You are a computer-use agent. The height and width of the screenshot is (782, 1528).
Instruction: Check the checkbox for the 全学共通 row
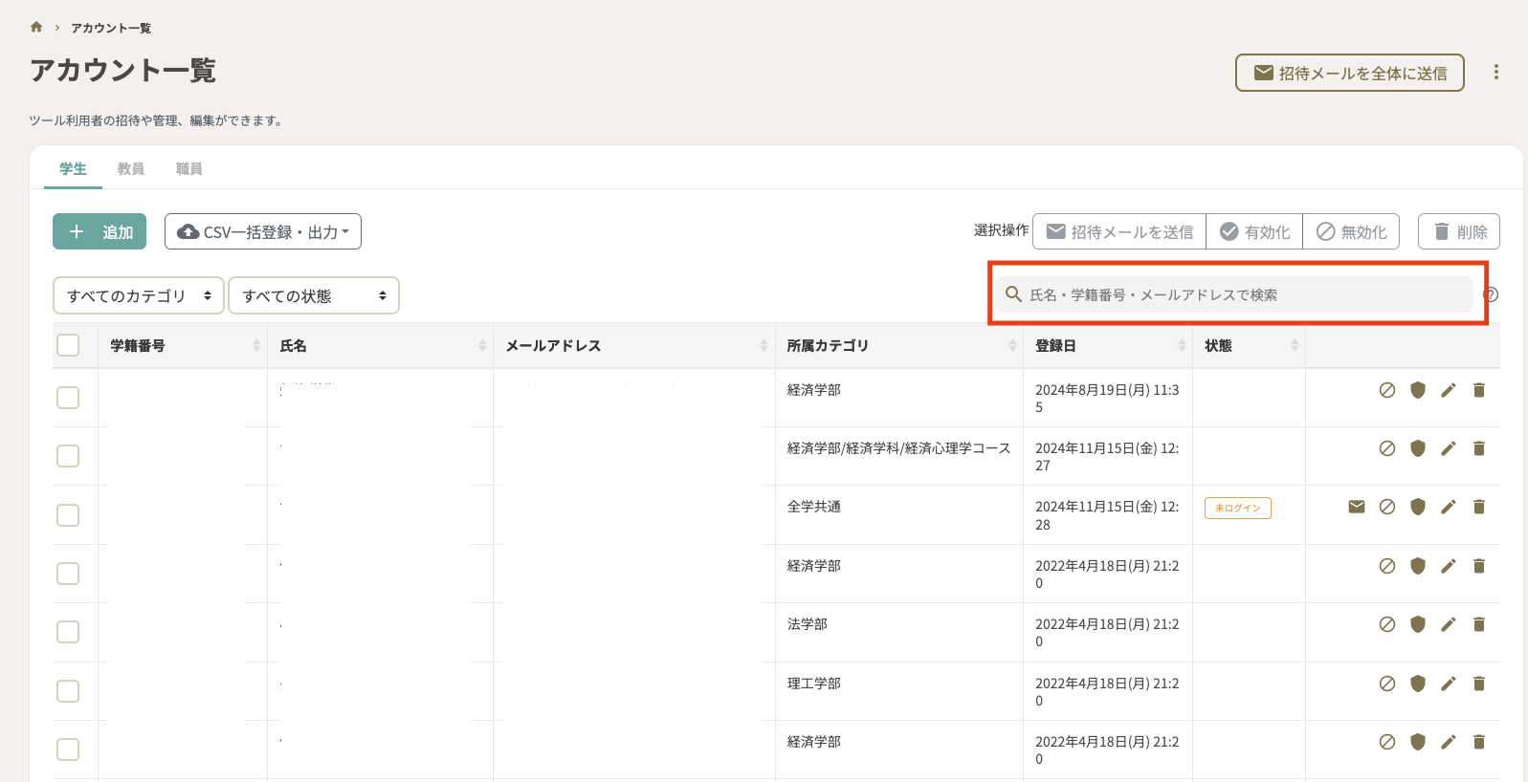[68, 515]
